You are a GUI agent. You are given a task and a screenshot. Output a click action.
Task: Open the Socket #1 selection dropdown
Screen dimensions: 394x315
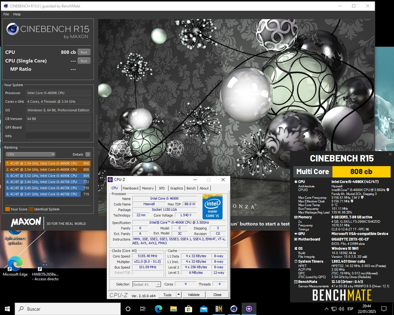coord(147,284)
